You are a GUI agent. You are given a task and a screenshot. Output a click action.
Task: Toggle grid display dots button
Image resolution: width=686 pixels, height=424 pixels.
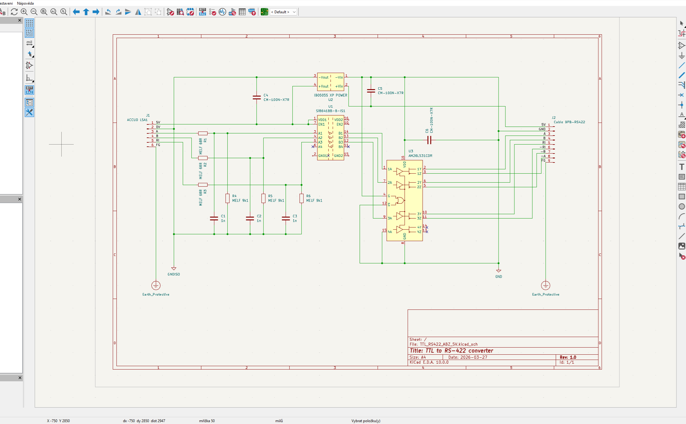click(x=29, y=23)
